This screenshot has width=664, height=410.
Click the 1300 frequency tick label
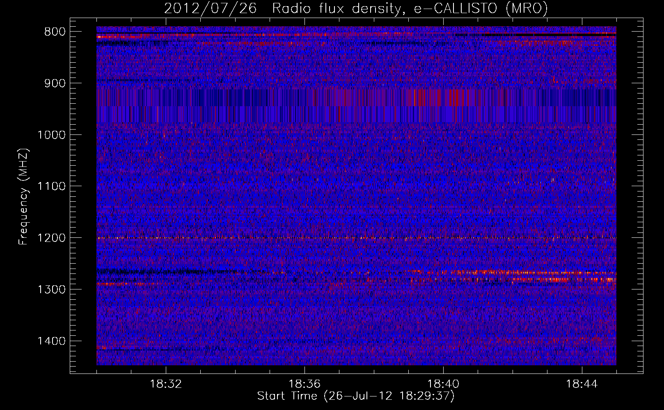tap(52, 289)
